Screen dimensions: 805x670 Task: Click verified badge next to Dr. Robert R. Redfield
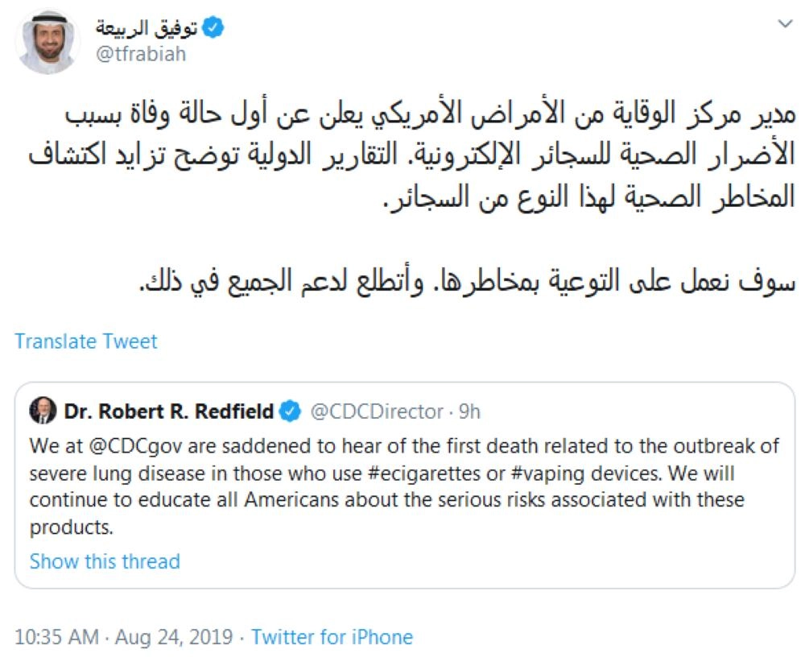click(x=290, y=412)
